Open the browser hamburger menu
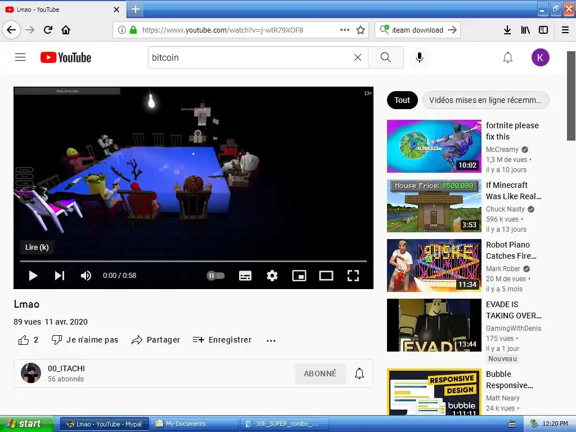This screenshot has height=432, width=576. point(565,30)
